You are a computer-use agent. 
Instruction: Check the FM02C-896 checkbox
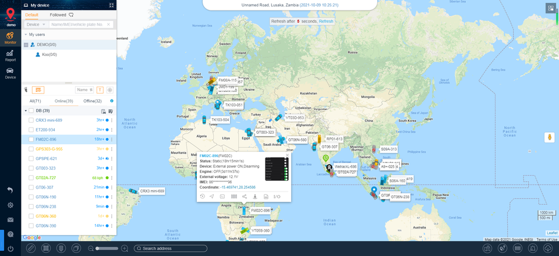point(31,140)
